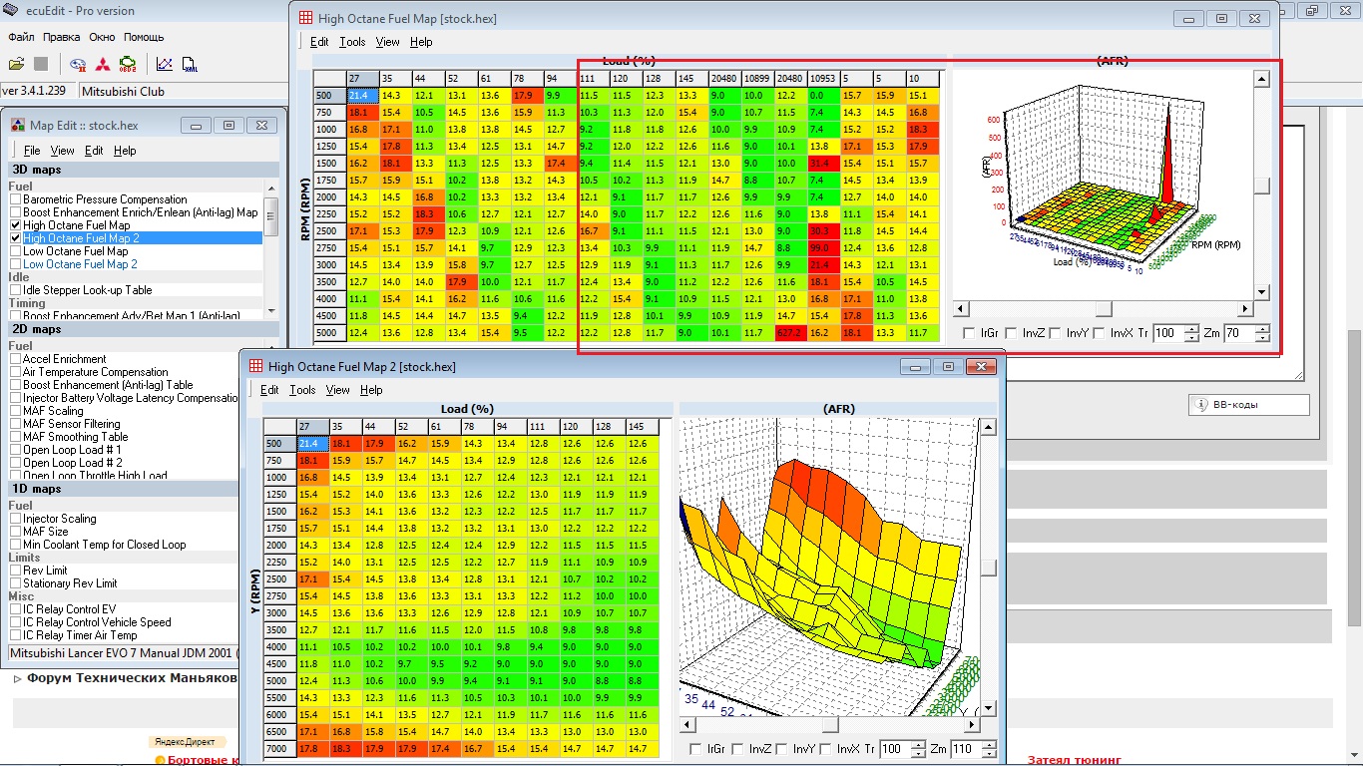Image resolution: width=1363 pixels, height=766 pixels.
Task: Increase Zm value in High Octane Fuel Map
Action: [x=1263, y=328]
